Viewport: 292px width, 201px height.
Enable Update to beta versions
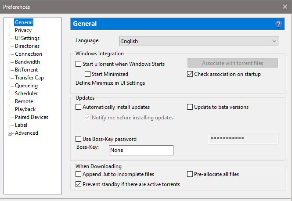190,107
